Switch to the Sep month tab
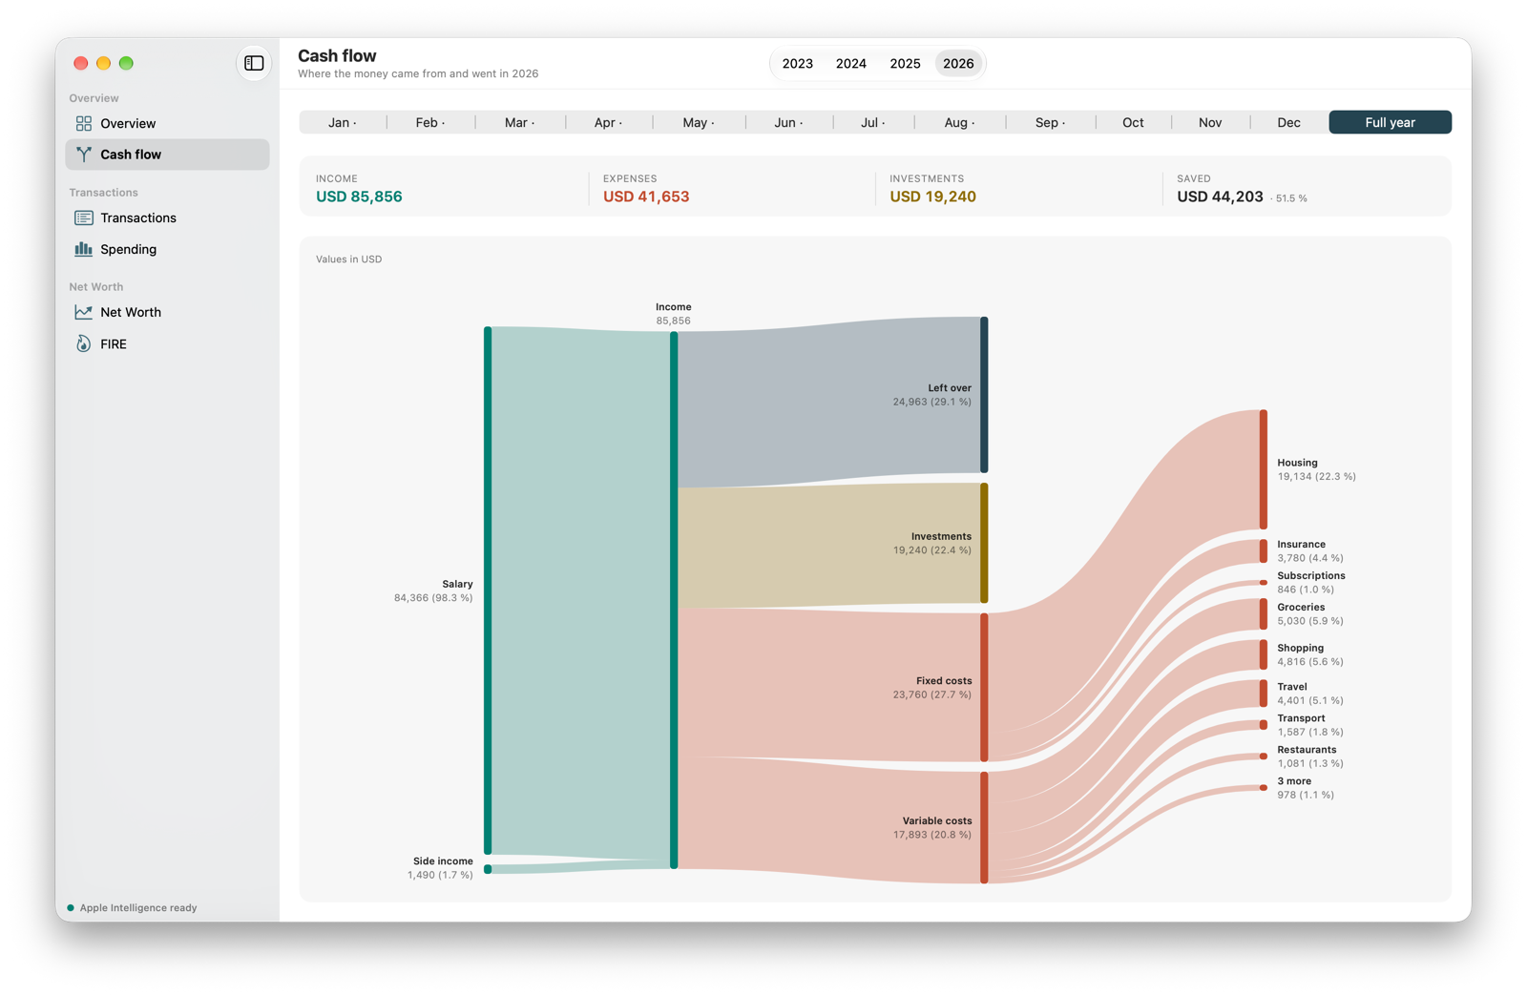Image resolution: width=1527 pixels, height=995 pixels. [x=1050, y=122]
